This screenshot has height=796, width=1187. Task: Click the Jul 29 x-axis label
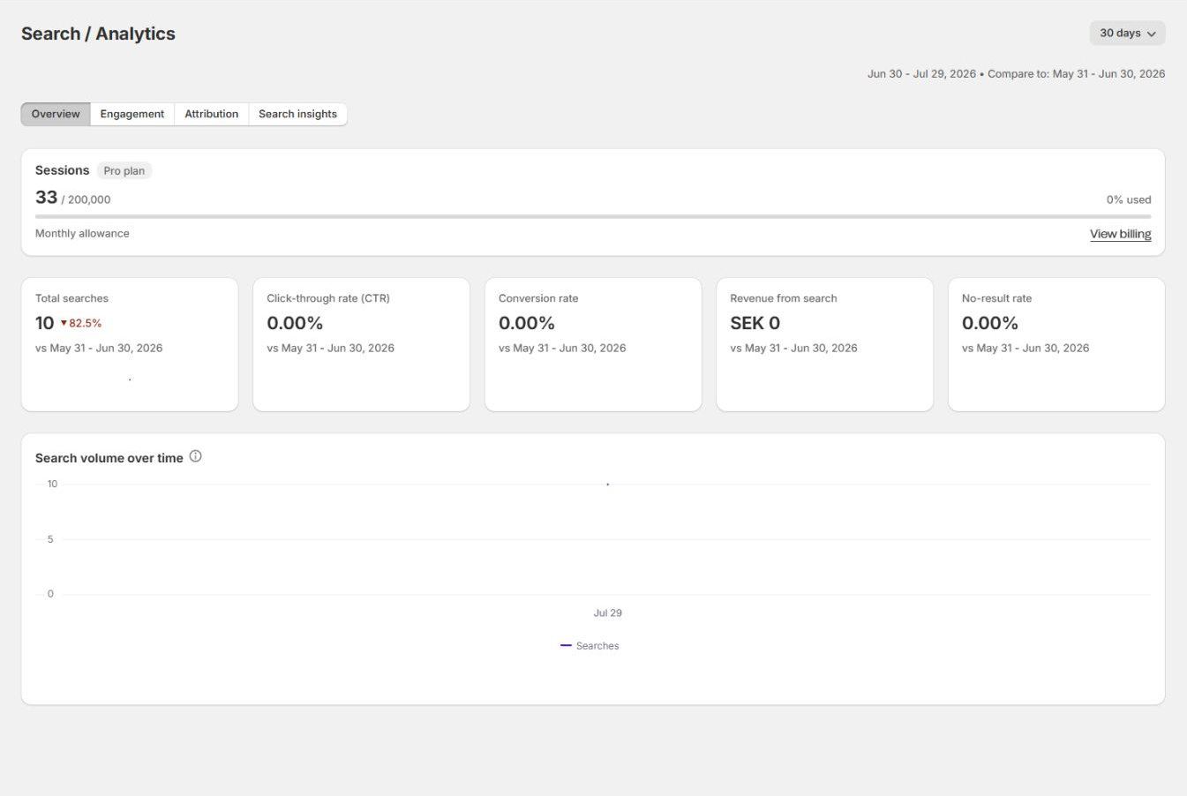[x=607, y=612]
